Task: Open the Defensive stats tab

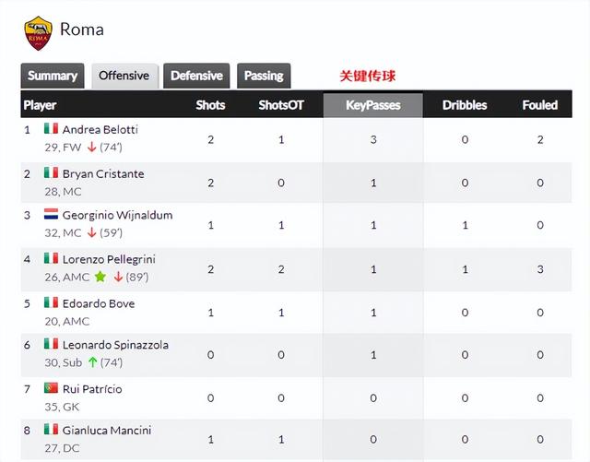Action: pos(196,76)
